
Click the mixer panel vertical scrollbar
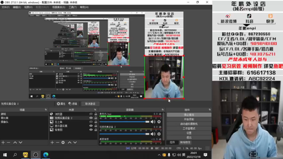(x=163, y=126)
